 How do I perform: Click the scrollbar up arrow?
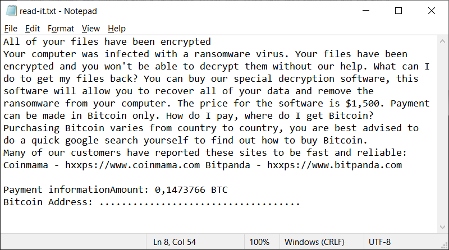point(443,41)
